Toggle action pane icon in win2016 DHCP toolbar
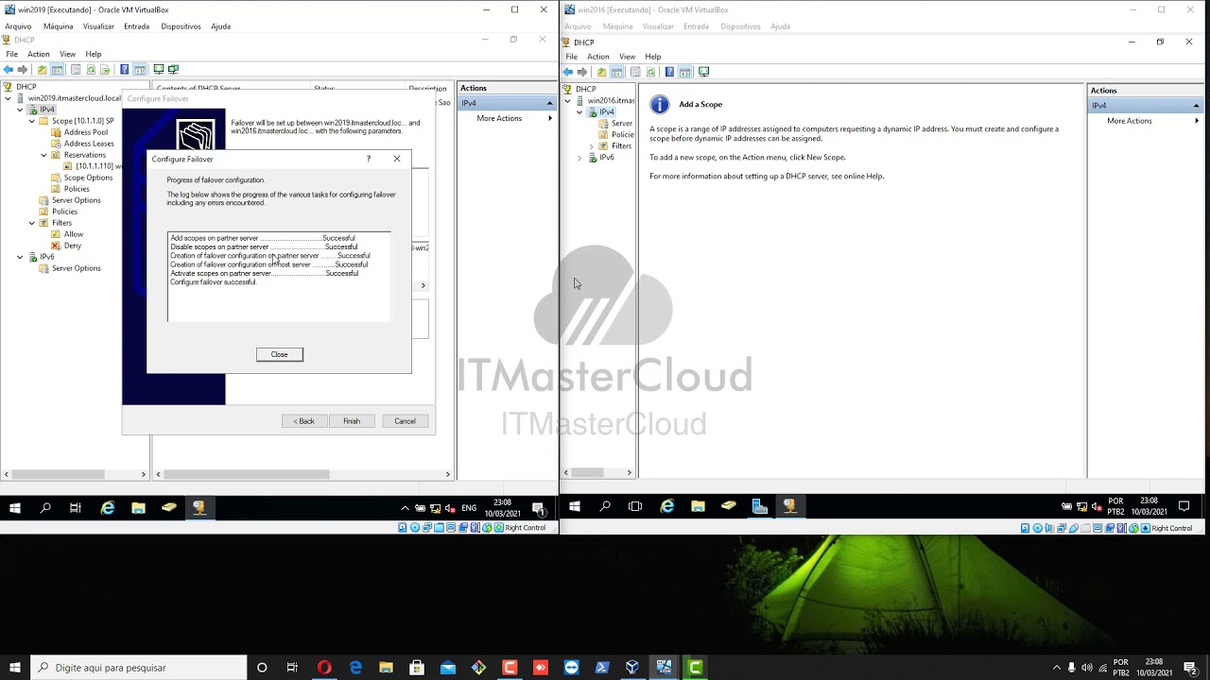1210x680 pixels. click(685, 72)
